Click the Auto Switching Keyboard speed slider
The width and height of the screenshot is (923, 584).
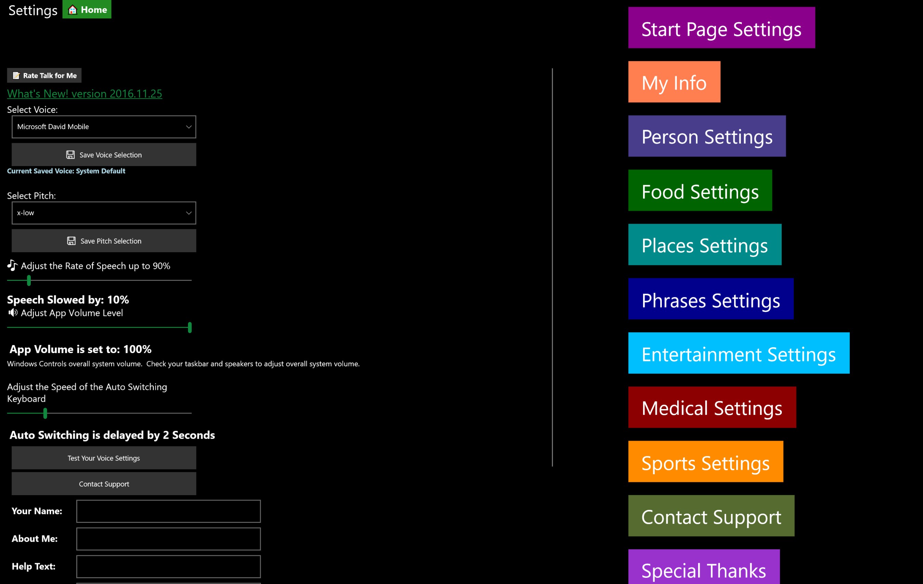click(45, 413)
